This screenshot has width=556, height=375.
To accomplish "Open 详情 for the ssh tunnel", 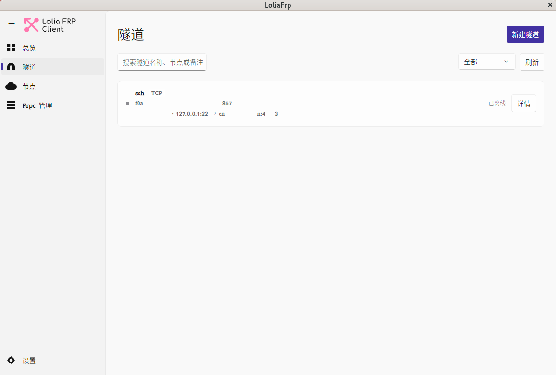I will [x=524, y=104].
